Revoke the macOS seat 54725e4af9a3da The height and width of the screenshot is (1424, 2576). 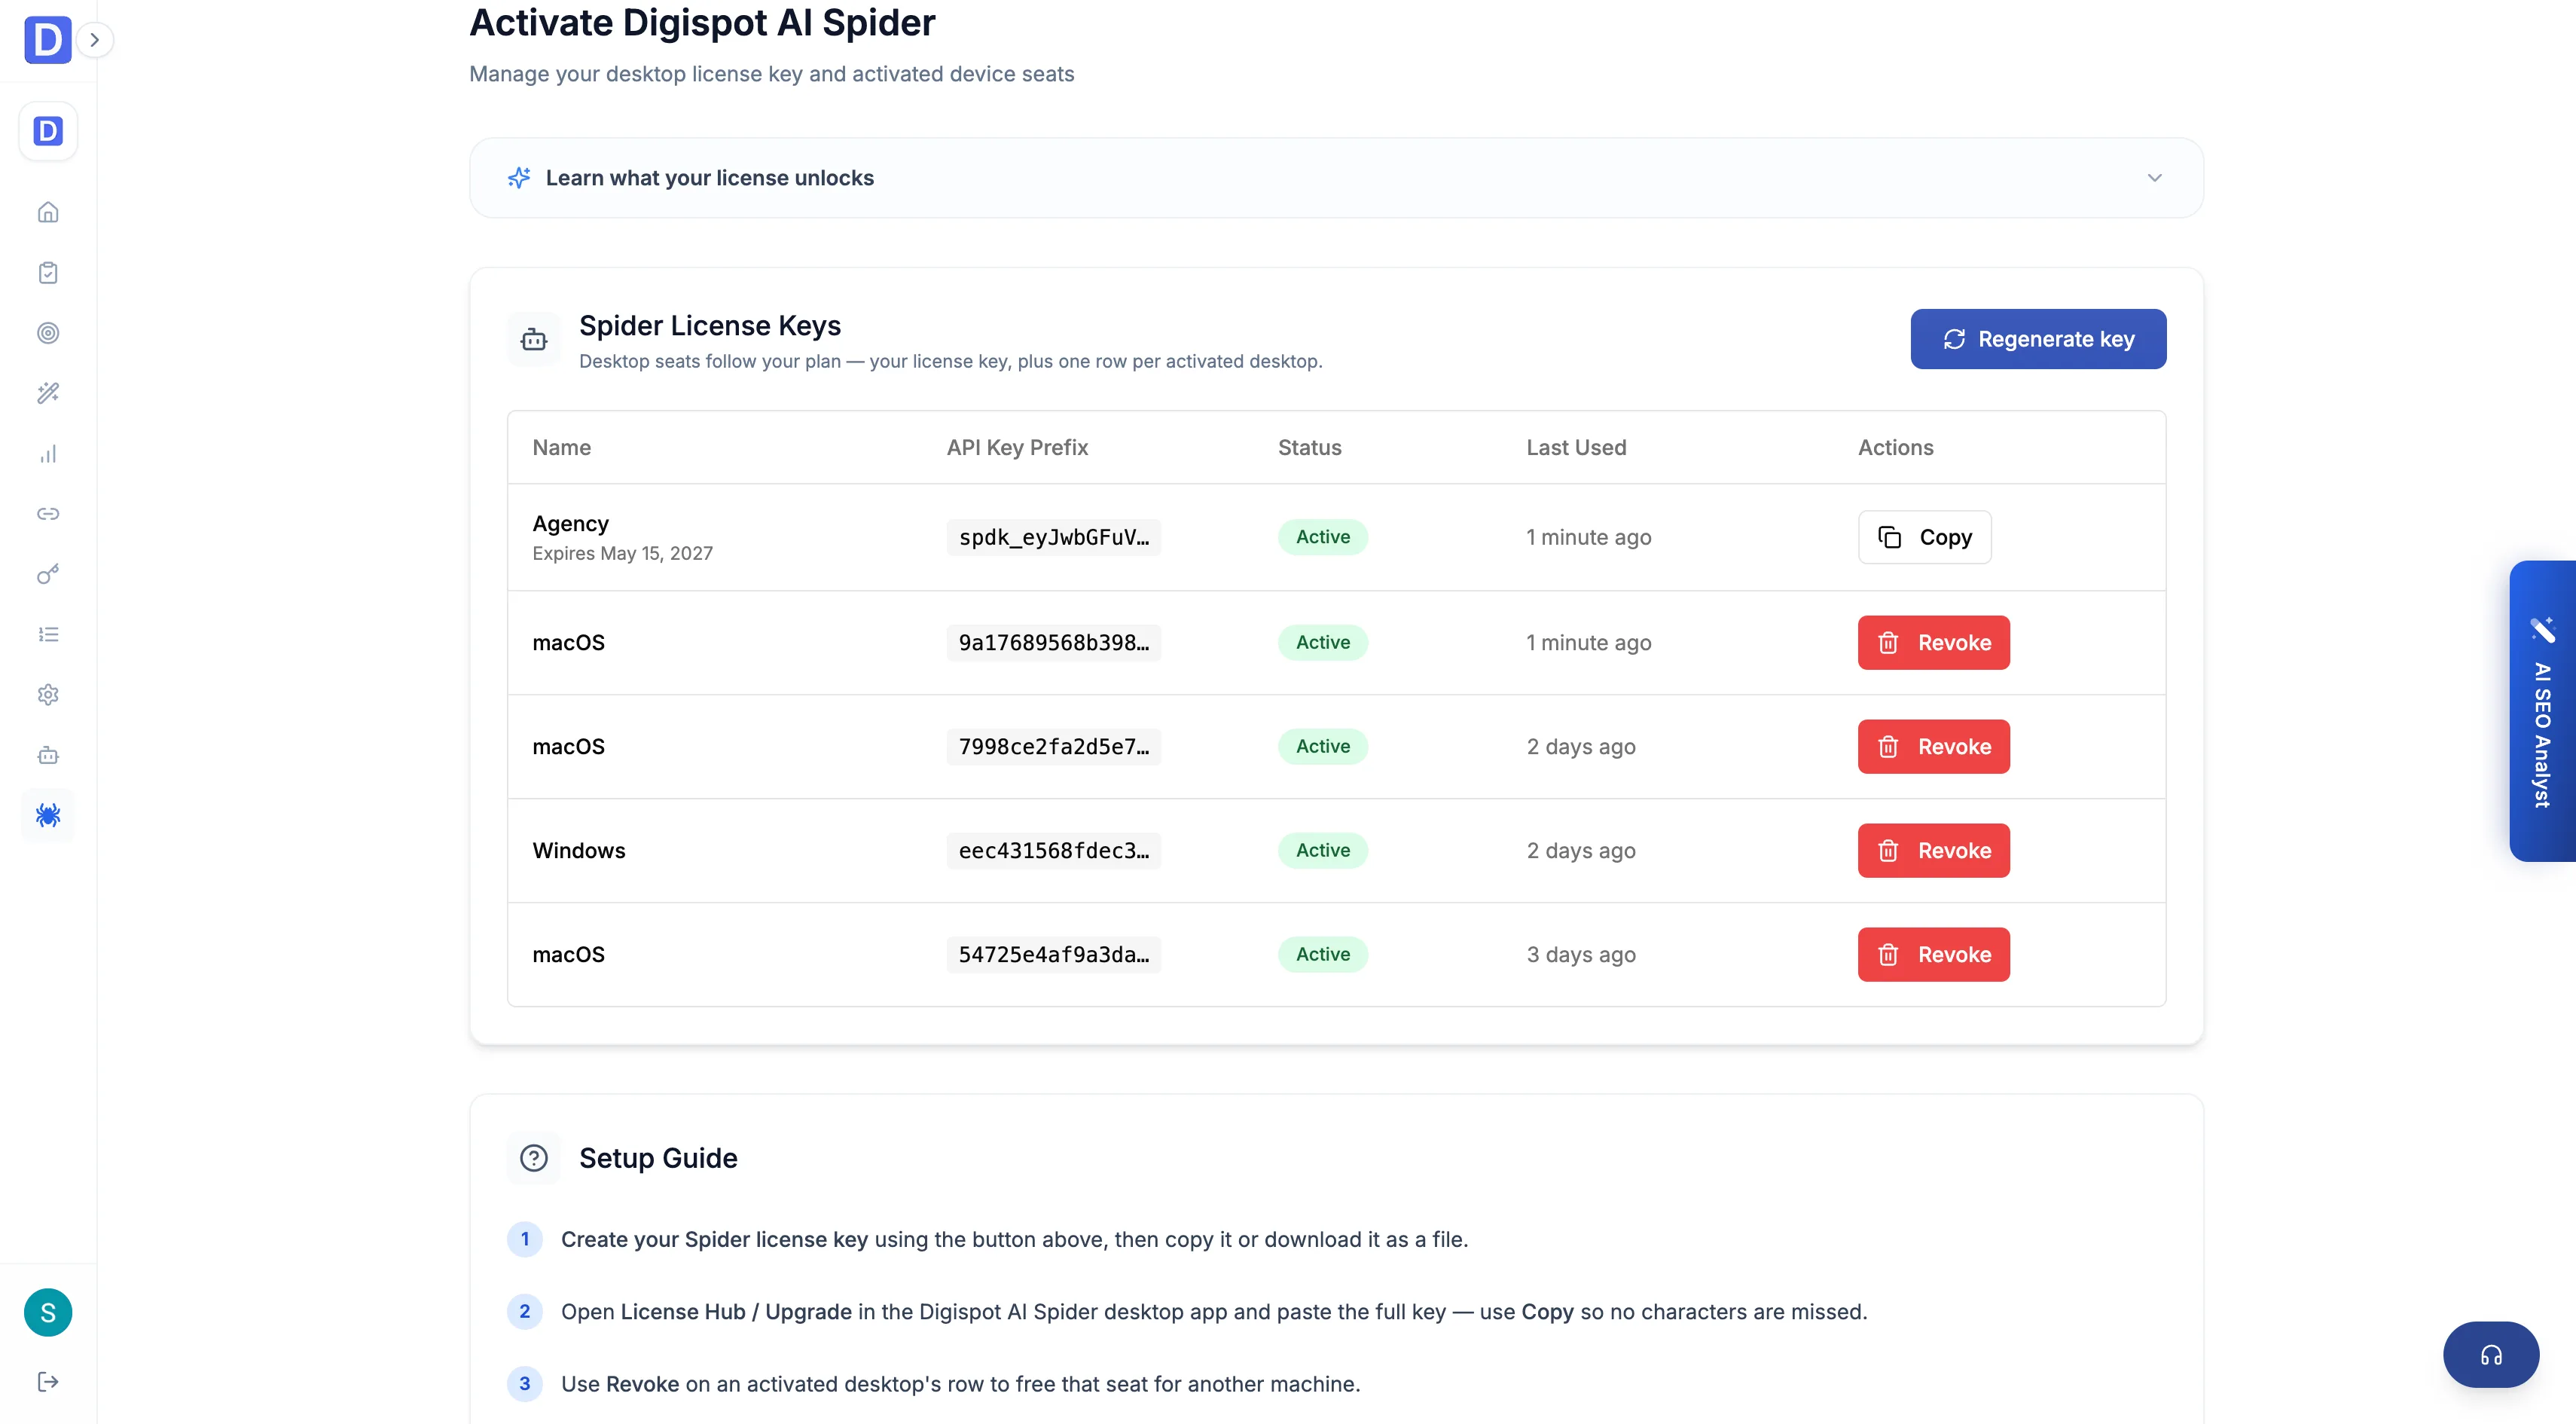(x=1933, y=954)
